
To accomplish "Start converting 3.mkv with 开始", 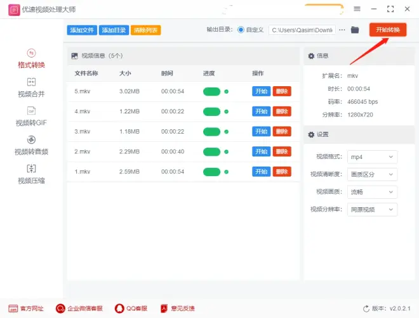I will pos(262,131).
